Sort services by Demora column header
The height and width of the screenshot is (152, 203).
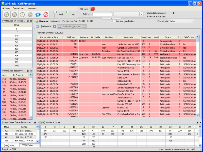pos(84,37)
